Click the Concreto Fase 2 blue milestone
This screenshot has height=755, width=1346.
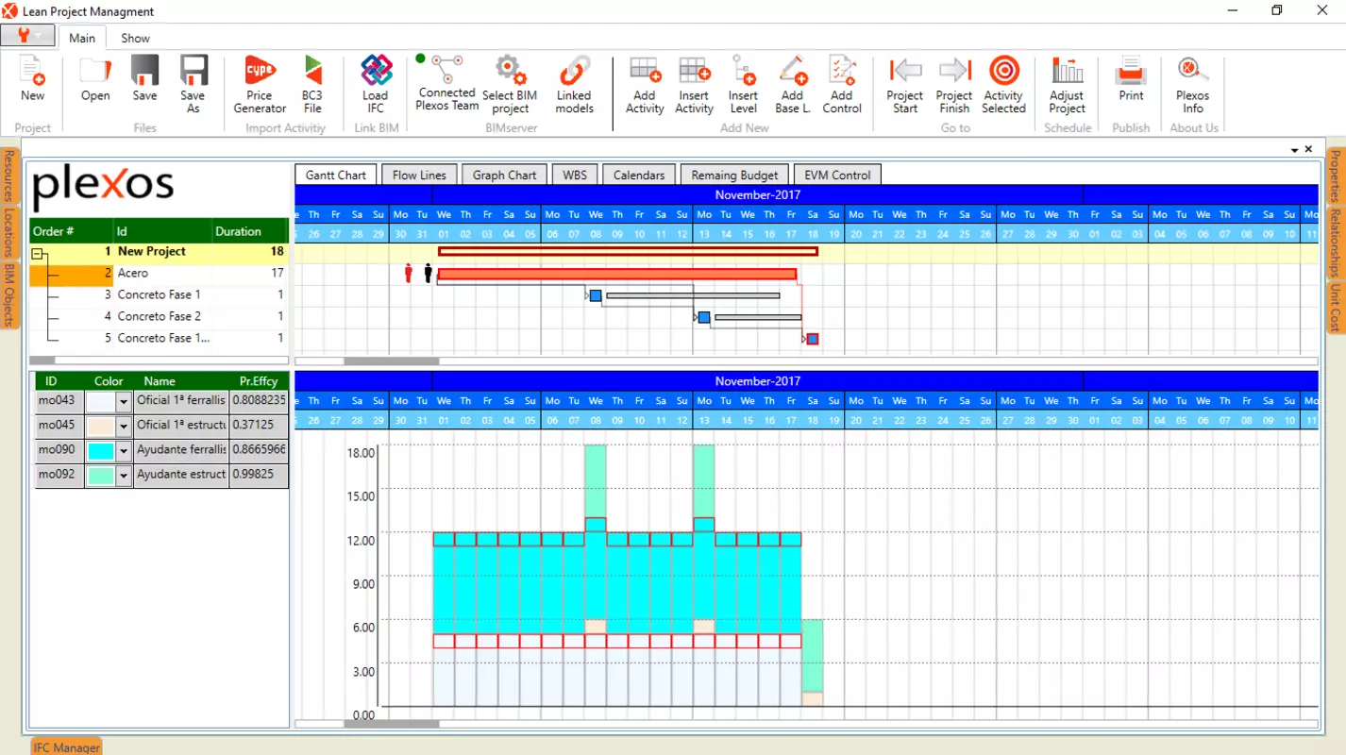[x=704, y=317]
